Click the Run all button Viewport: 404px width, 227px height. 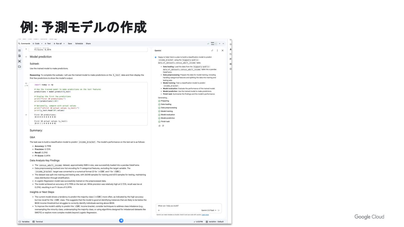point(58,43)
